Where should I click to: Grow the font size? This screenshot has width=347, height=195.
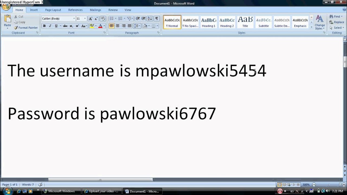[x=91, y=18]
